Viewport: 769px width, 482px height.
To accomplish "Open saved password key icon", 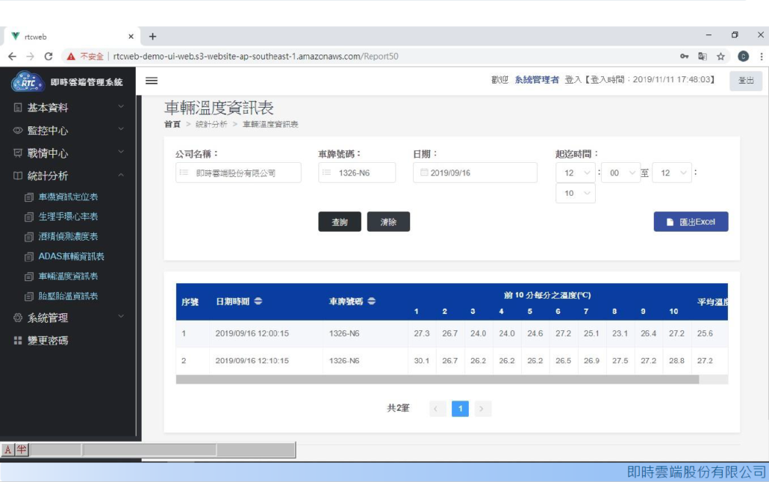I will [684, 57].
